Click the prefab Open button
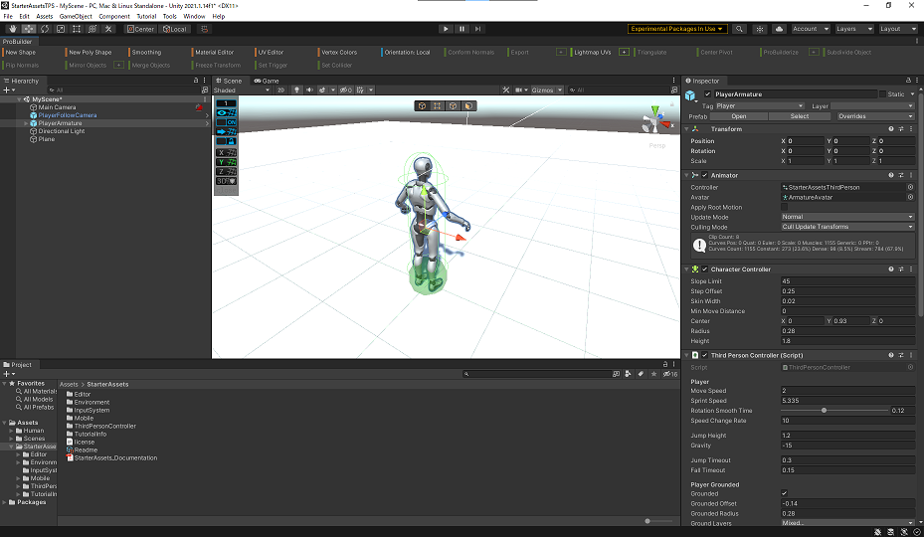This screenshot has width=924, height=537. click(x=739, y=116)
